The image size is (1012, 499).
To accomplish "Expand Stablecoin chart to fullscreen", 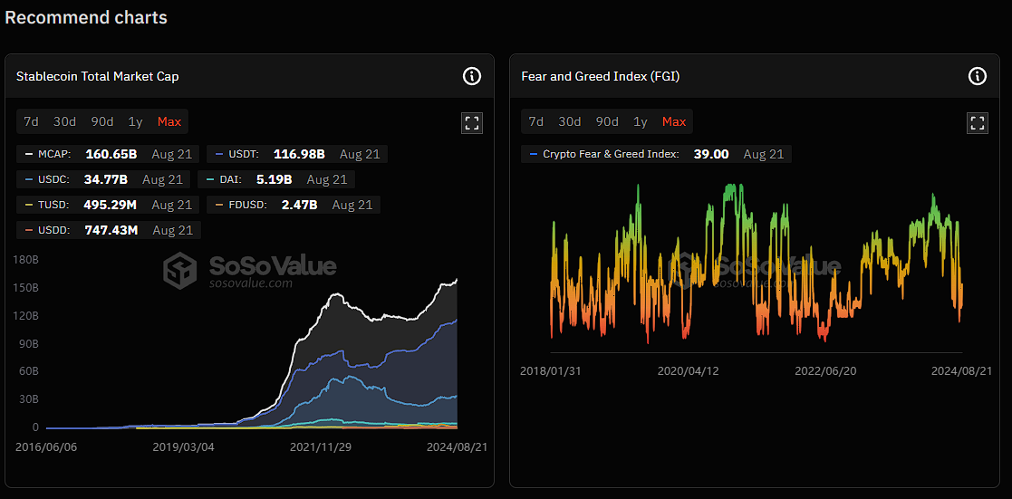I will [x=471, y=123].
